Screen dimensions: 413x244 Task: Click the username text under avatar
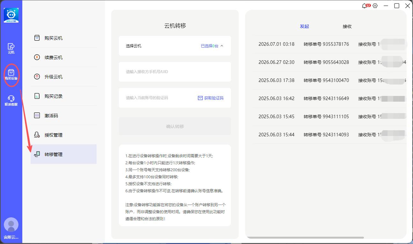point(11,237)
